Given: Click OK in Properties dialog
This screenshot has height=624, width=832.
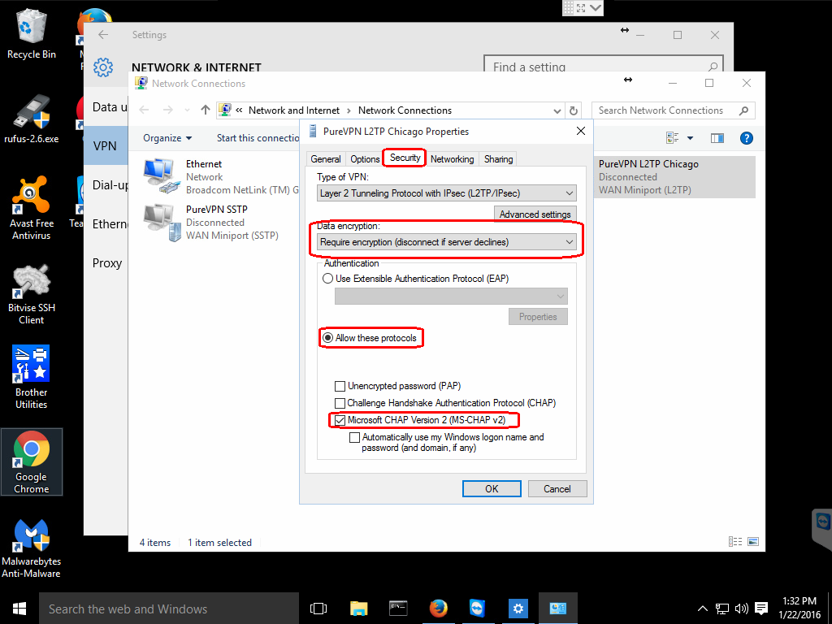Looking at the screenshot, I should pyautogui.click(x=492, y=488).
